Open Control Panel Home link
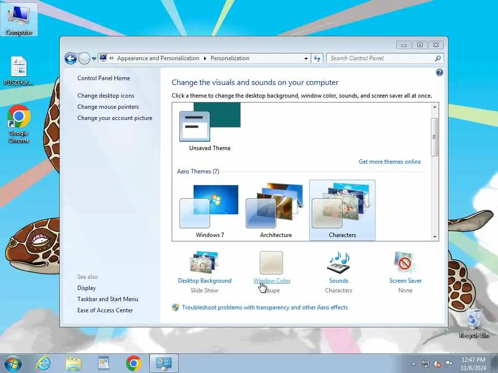498x373 pixels. point(104,78)
